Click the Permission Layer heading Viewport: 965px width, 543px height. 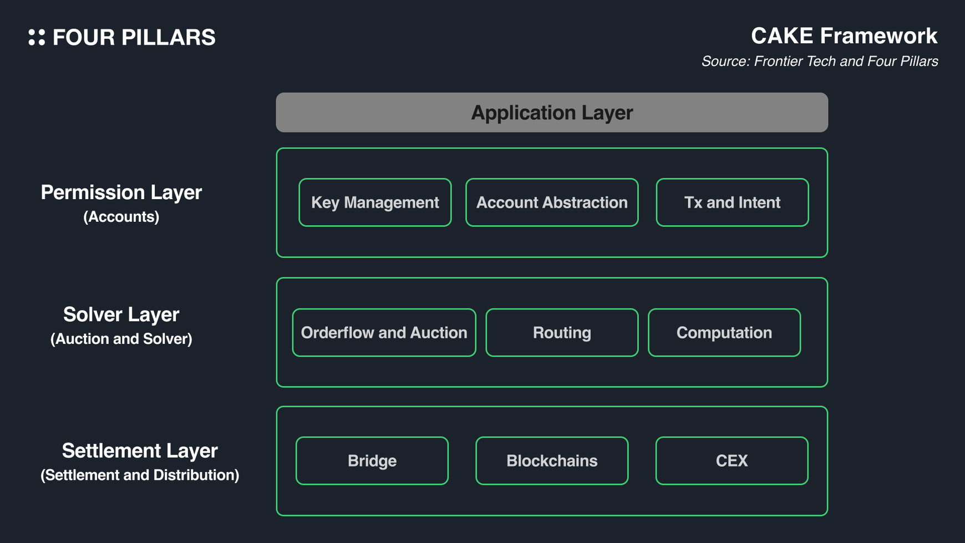coord(121,192)
